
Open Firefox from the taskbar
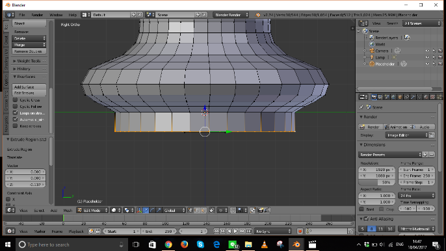pyautogui.click(x=185, y=244)
